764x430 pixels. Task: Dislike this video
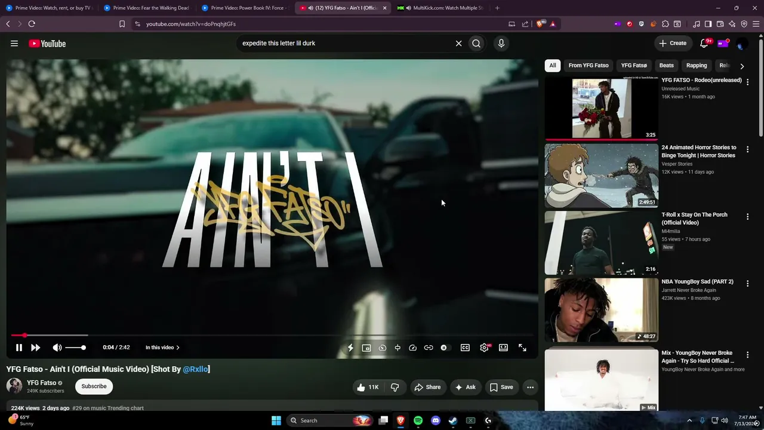395,387
